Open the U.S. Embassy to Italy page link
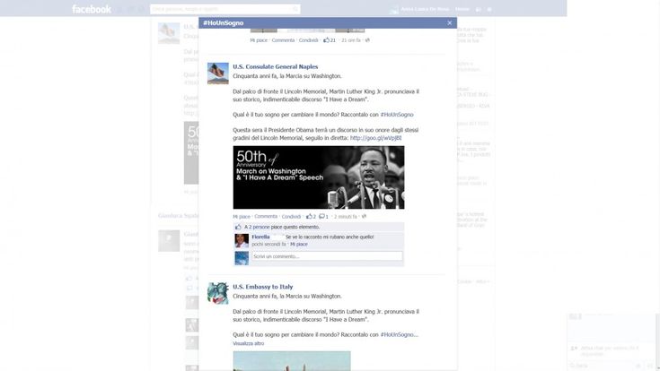 click(x=262, y=287)
